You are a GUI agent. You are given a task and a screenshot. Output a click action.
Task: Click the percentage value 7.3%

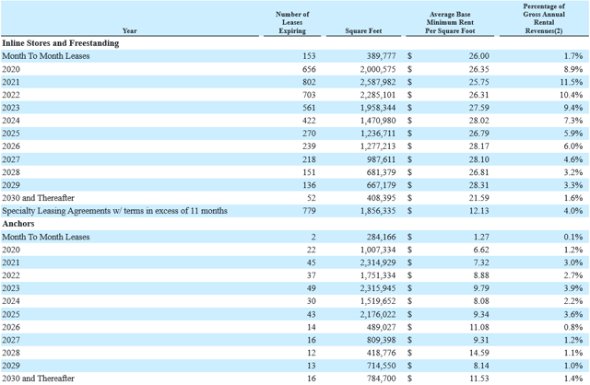[573, 121]
